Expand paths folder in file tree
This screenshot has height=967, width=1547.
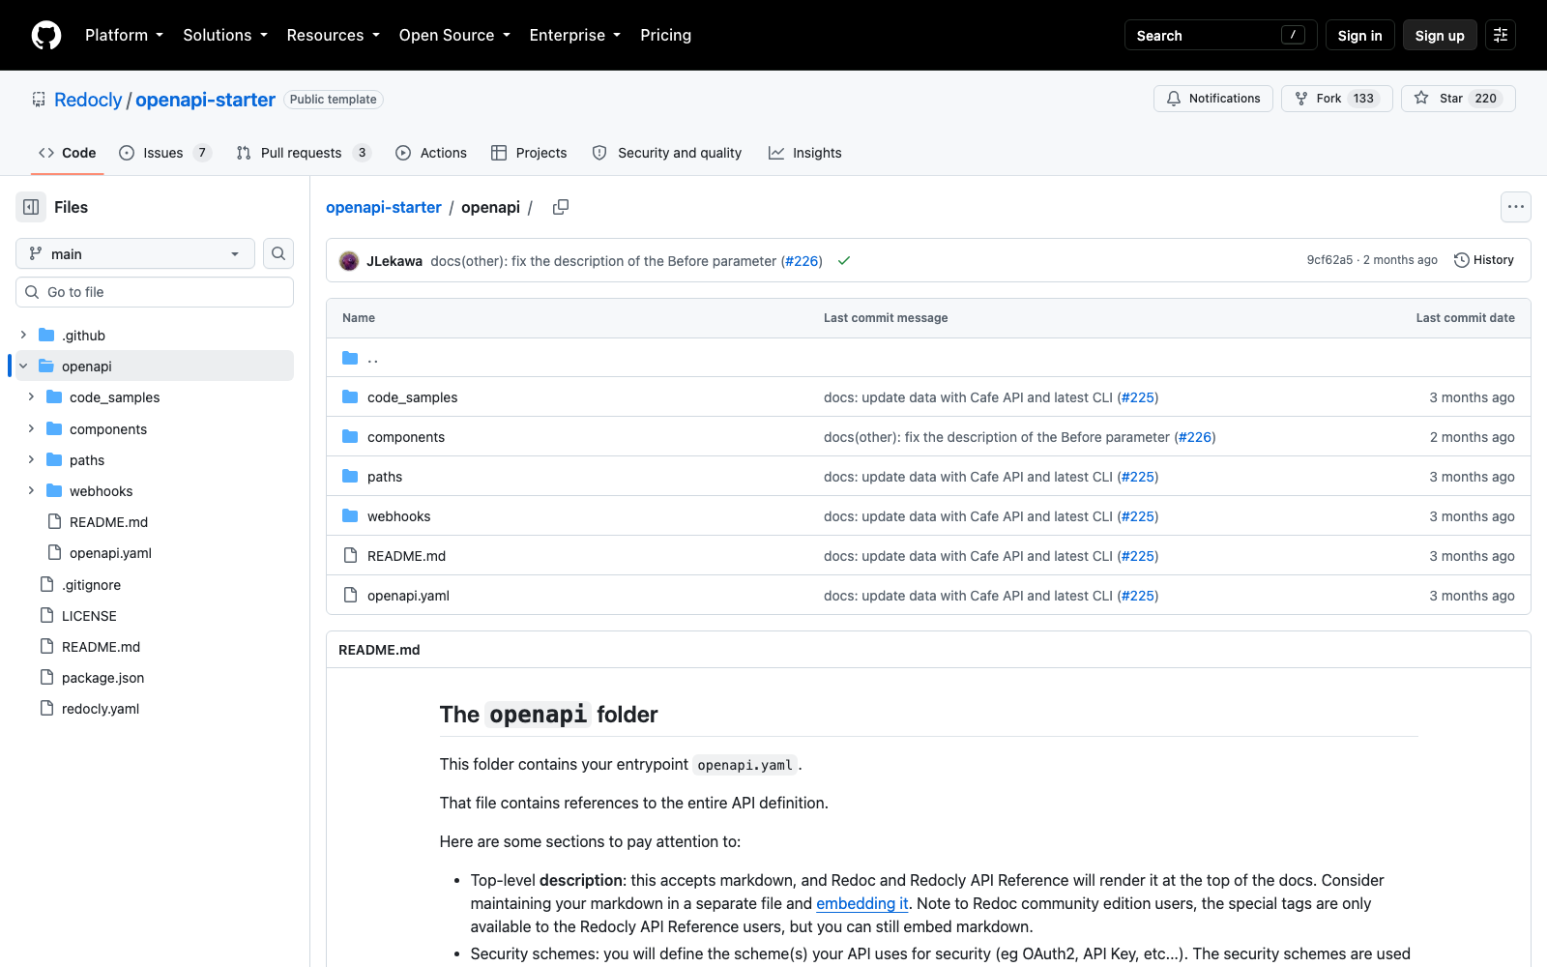[x=31, y=459]
